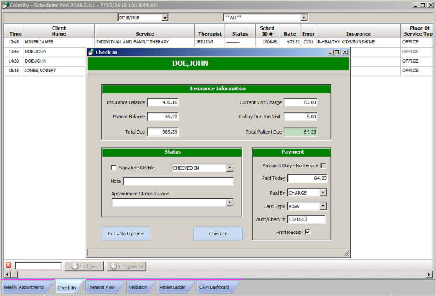Open the 07/18/2018 date dropdown

tap(165, 17)
